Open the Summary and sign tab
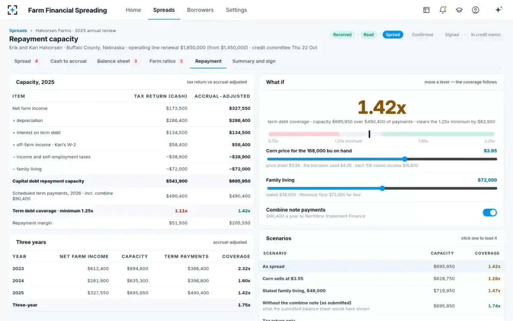513x321 pixels. [x=254, y=61]
